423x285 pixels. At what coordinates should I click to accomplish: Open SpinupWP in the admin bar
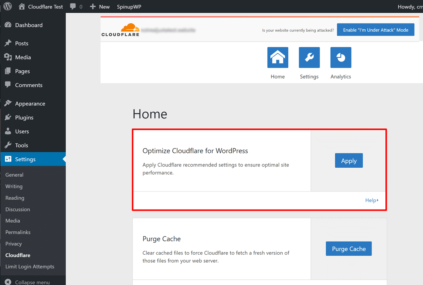tap(129, 7)
